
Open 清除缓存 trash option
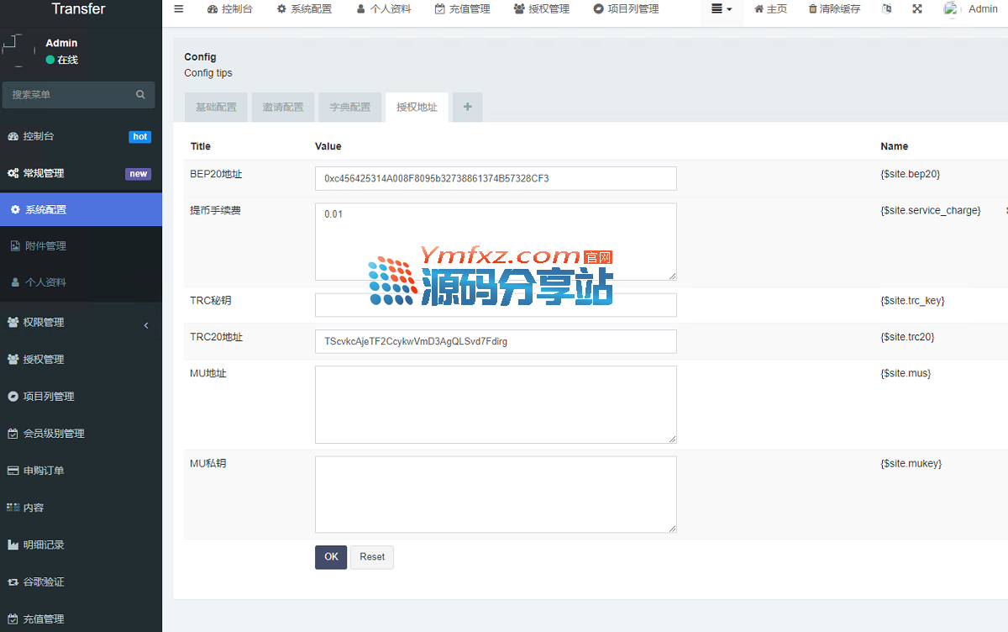(x=834, y=9)
